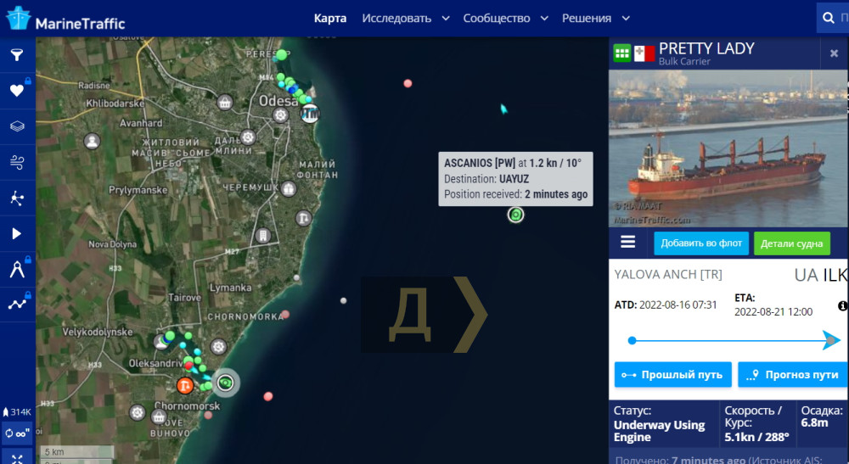Select the distance measuring compass tool
The image size is (849, 464).
[x=17, y=269]
